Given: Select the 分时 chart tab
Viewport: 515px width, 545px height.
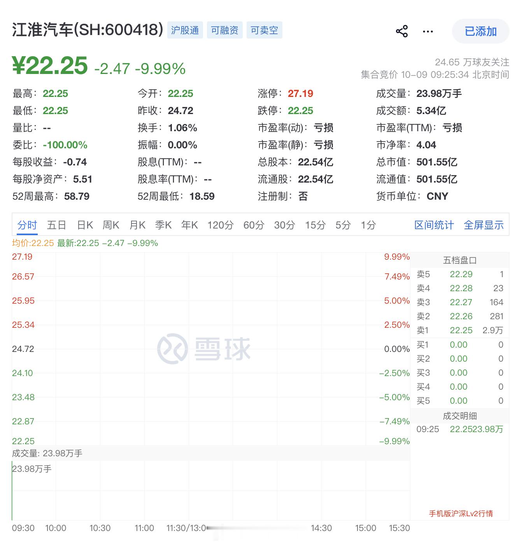Looking at the screenshot, I should (x=27, y=225).
